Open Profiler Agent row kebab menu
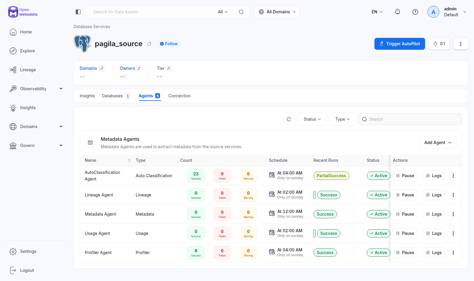This screenshot has height=281, width=474. coord(453,253)
